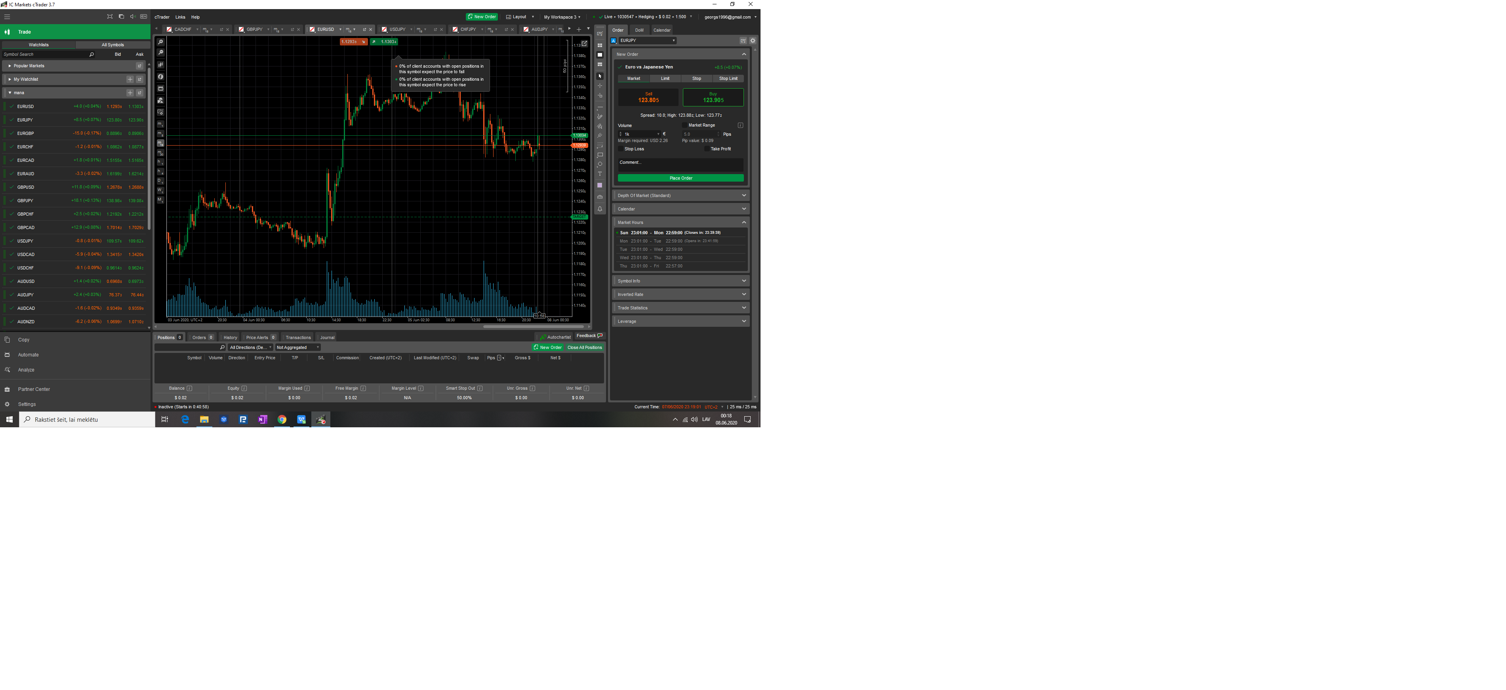Select the text drawing tool
The width and height of the screenshot is (1506, 690).
[599, 174]
